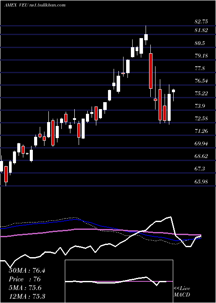Image resolution: width=216 pixels, height=303 pixels.
Task: Click the topmost candle at the 82.75 peak
Action: pos(146,35)
